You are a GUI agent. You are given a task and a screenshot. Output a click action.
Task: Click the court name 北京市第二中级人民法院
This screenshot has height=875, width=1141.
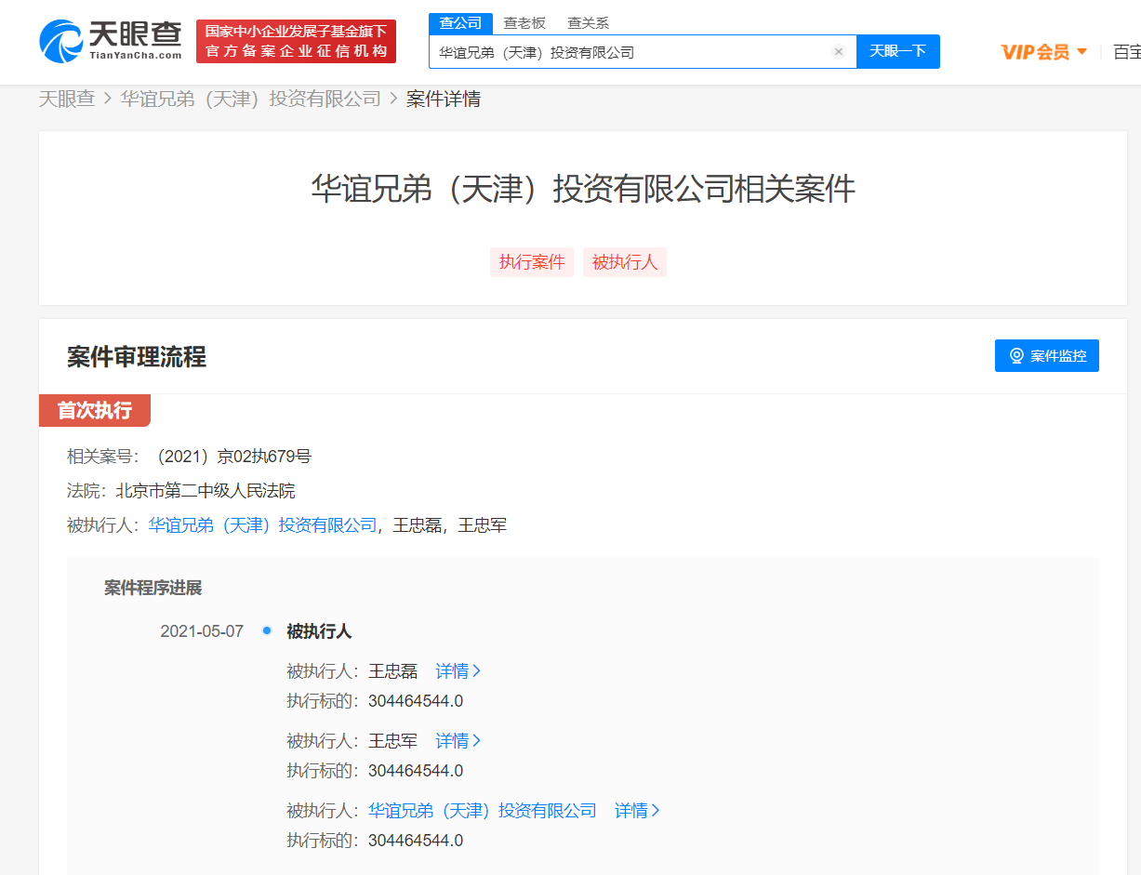tap(206, 491)
